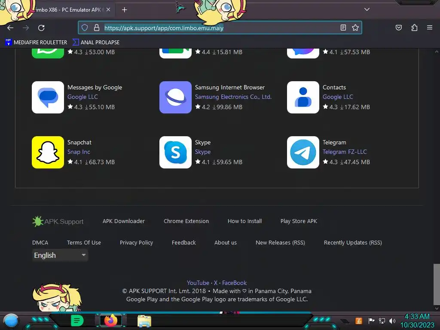Click the Windows Start orb
The height and width of the screenshot is (330, 440).
point(11,321)
